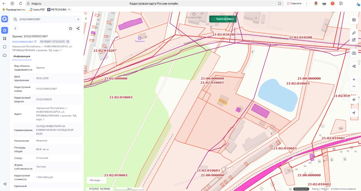Open favorites in the left sidebar
The image size is (361, 191).
pos(5,30)
